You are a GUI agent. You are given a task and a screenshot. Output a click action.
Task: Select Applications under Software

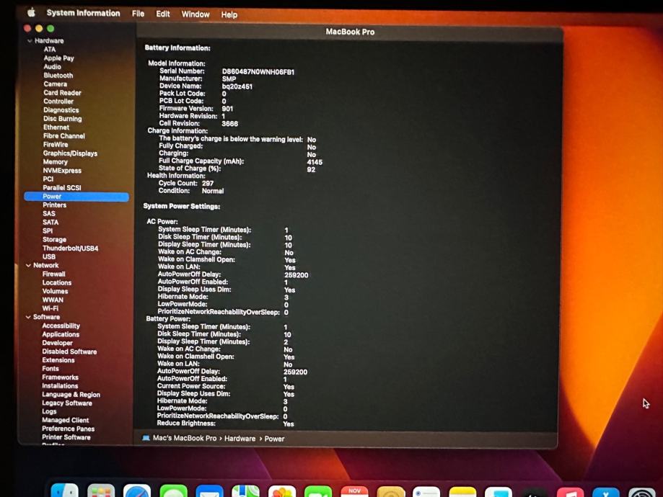click(x=61, y=334)
